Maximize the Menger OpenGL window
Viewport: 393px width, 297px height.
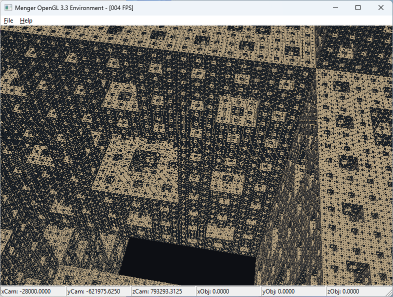click(358, 8)
